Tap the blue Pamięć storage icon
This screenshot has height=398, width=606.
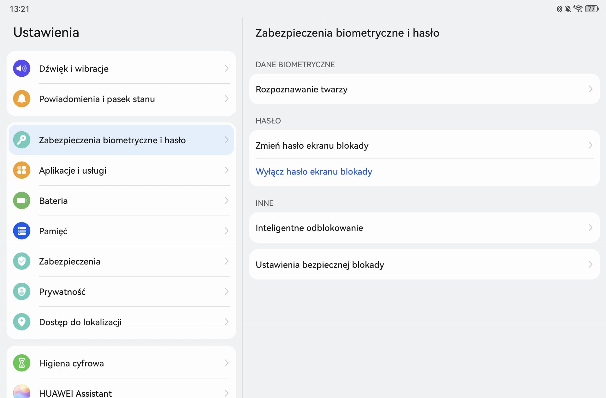click(x=21, y=231)
